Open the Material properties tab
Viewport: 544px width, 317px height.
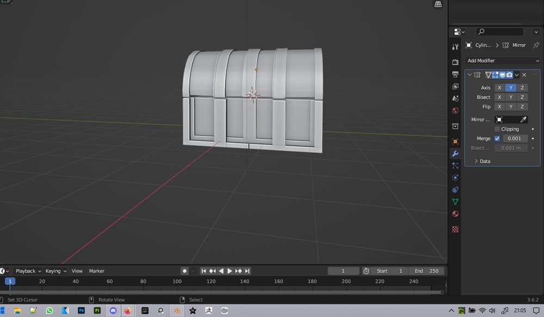pos(455,214)
